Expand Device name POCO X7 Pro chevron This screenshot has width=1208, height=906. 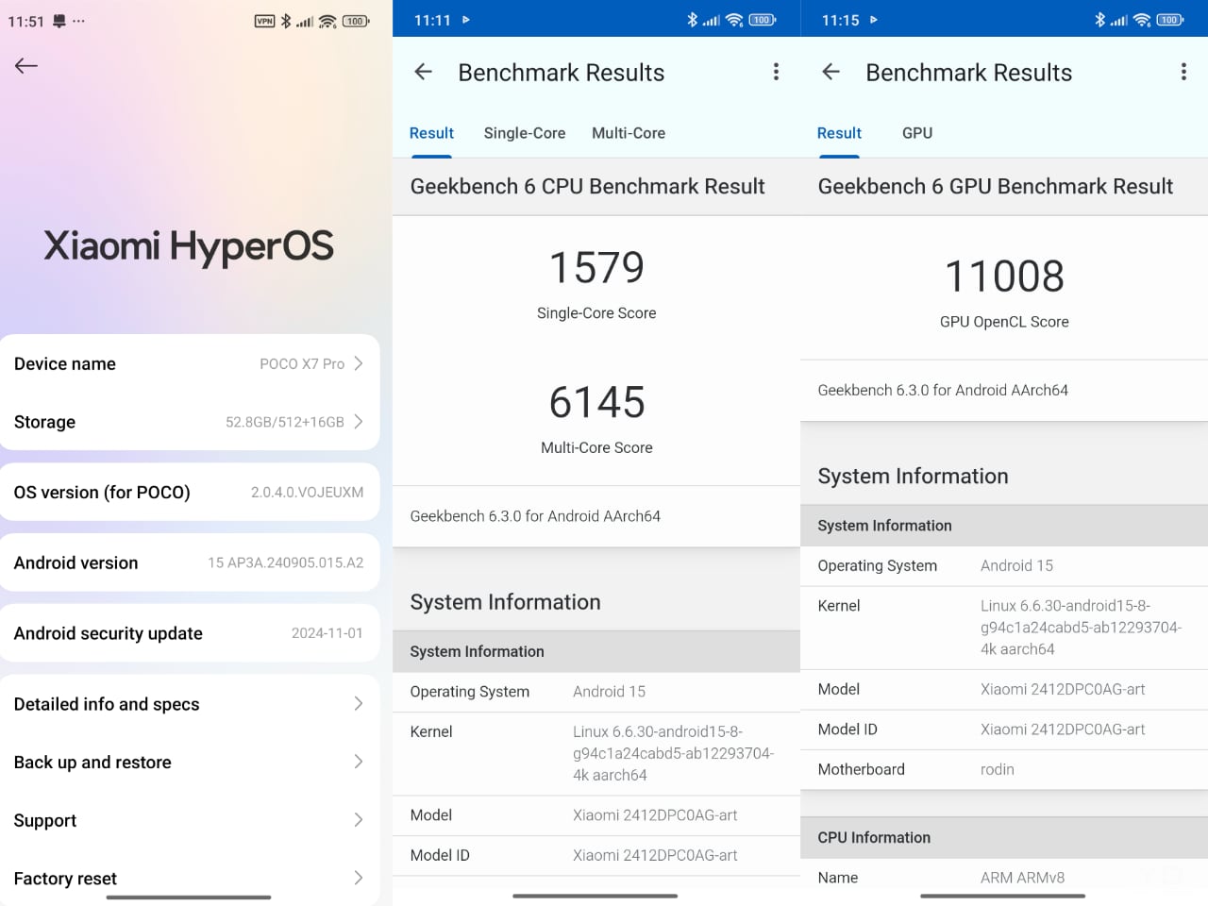pos(358,363)
